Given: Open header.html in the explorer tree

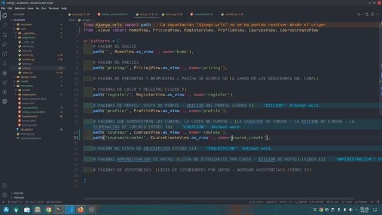Looking at the screenshot, I should click(29, 116).
